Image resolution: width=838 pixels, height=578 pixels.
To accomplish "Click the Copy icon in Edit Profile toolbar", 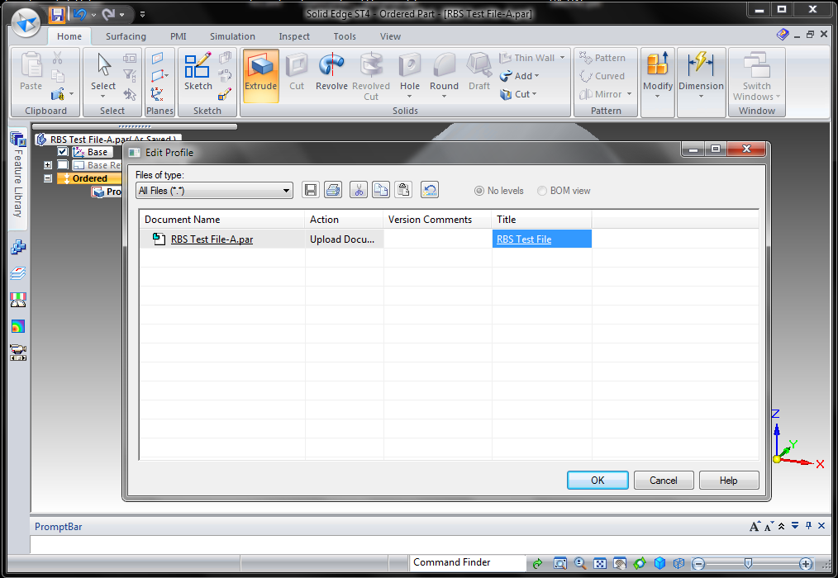I will tap(381, 190).
